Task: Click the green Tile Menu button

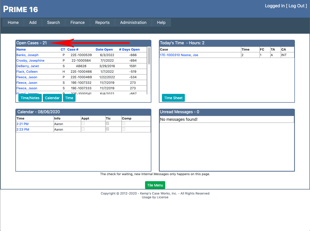Action: (x=155, y=185)
